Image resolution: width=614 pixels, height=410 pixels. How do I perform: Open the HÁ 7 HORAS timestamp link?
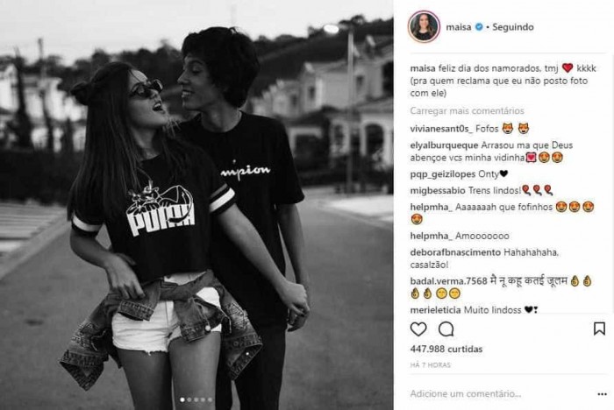click(x=431, y=365)
